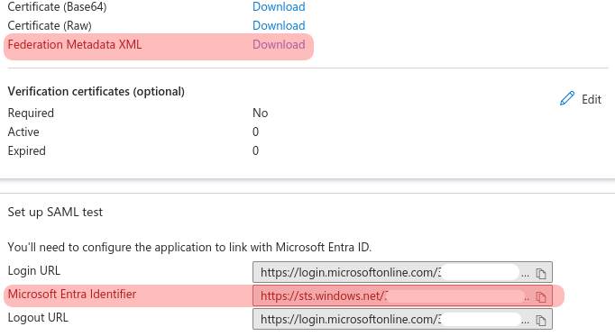Click the 'Logout URL' label
Image resolution: width=615 pixels, height=336 pixels.
[38, 317]
